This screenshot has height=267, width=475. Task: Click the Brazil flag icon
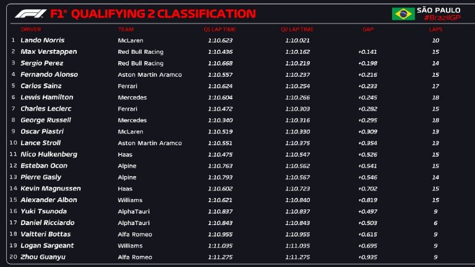point(403,14)
